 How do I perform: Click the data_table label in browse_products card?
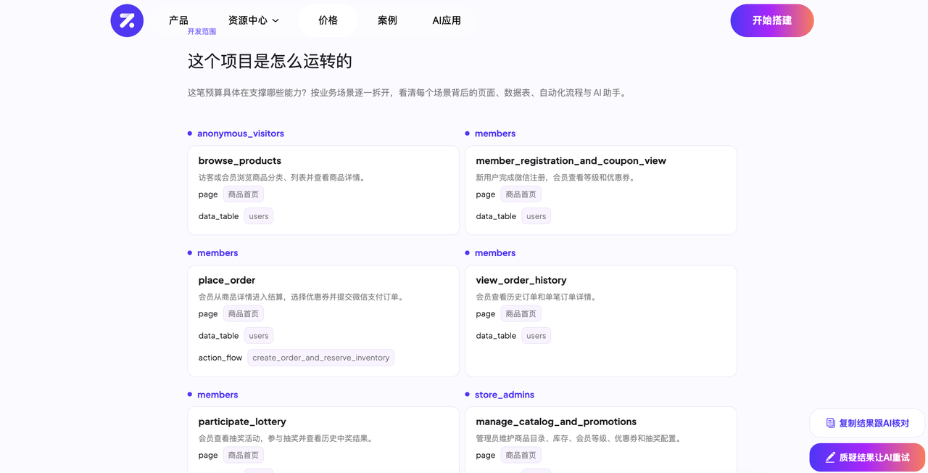pos(219,216)
